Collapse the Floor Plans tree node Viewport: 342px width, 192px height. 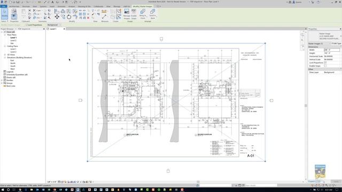(5, 35)
